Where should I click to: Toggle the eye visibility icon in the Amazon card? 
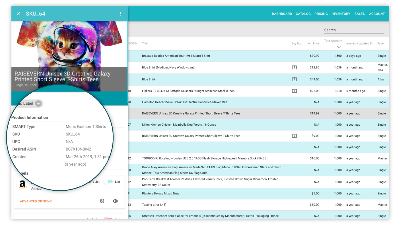[x=115, y=201]
